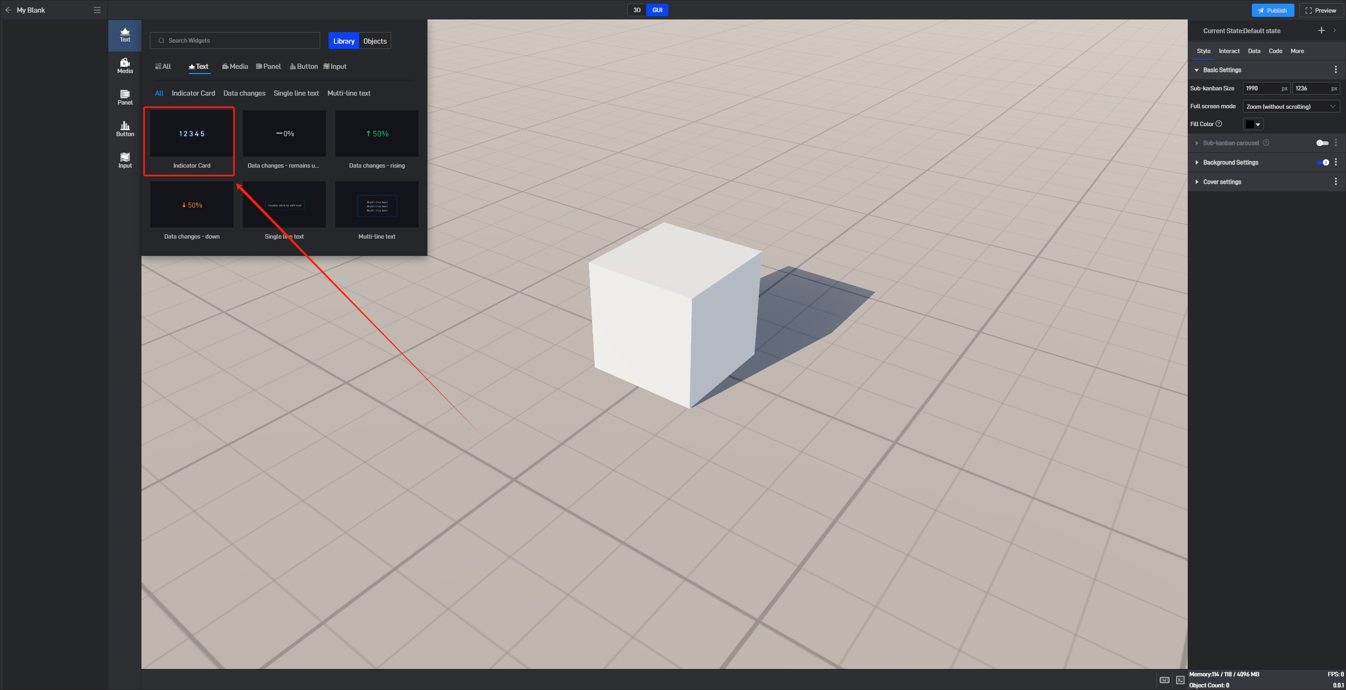The image size is (1346, 690).
Task: Switch to 3D mode
Action: click(637, 10)
